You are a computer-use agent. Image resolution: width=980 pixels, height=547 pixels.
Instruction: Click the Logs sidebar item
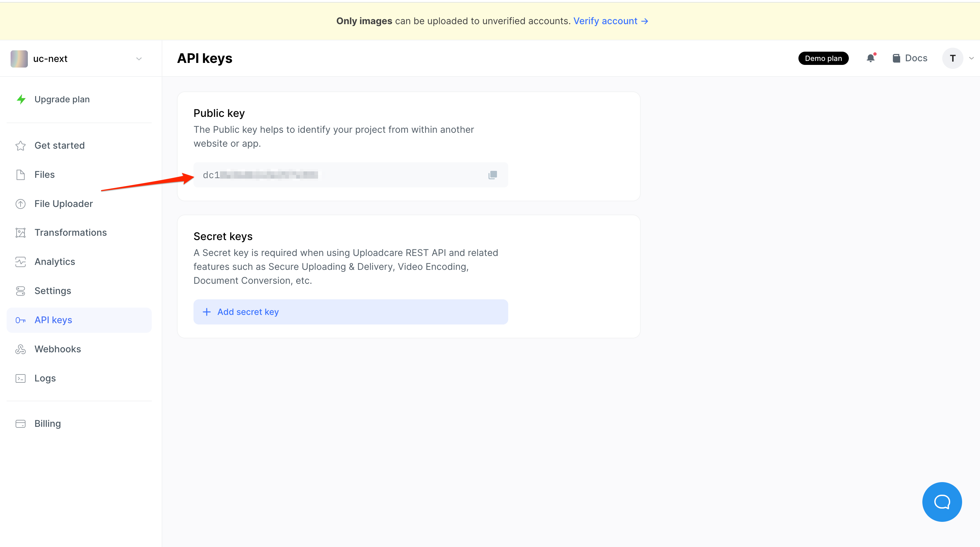tap(45, 378)
